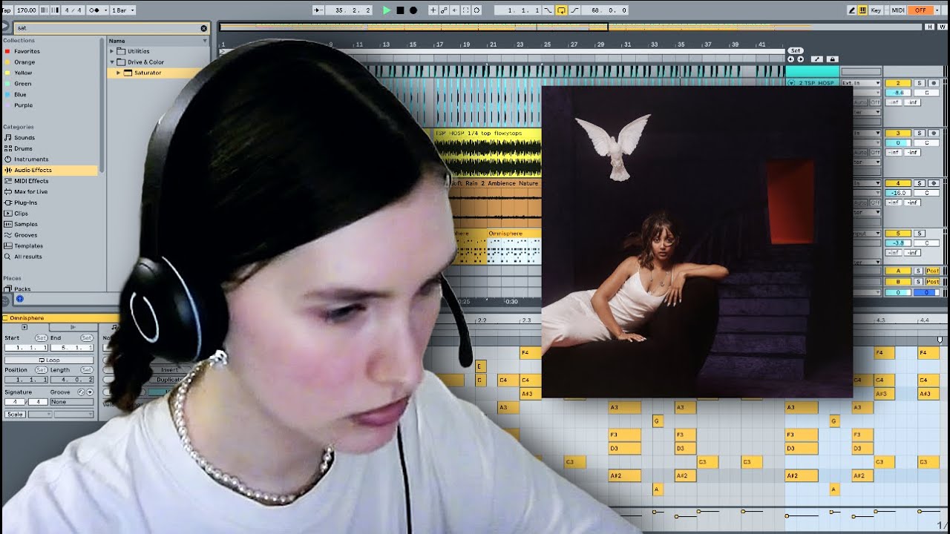Toggle track 2 activator button
Viewport: 950px width, 534px height.
click(898, 83)
